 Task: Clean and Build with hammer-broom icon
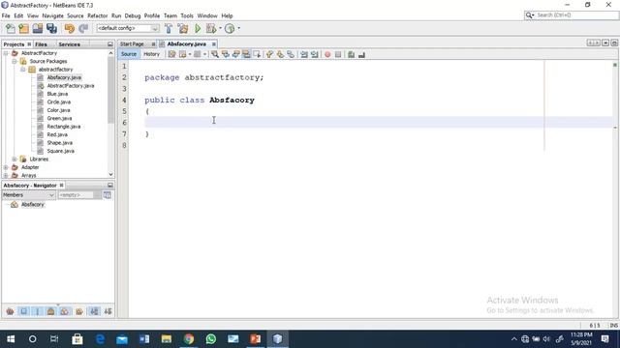(183, 28)
